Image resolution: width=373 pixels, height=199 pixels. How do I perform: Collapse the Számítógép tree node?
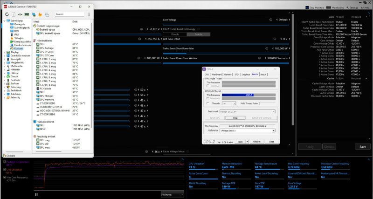coord(4,21)
